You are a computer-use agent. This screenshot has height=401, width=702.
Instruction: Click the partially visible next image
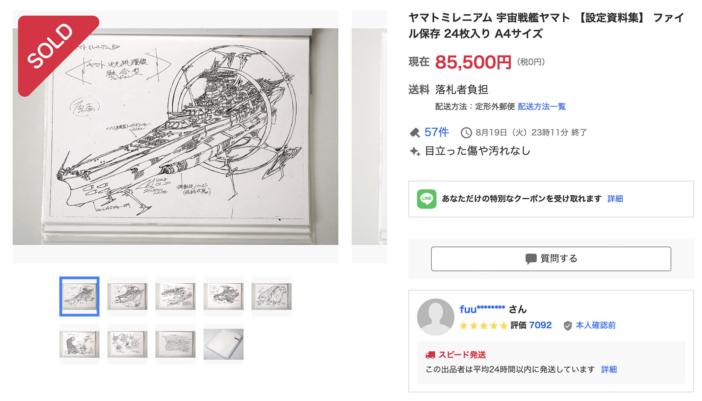tap(369, 137)
